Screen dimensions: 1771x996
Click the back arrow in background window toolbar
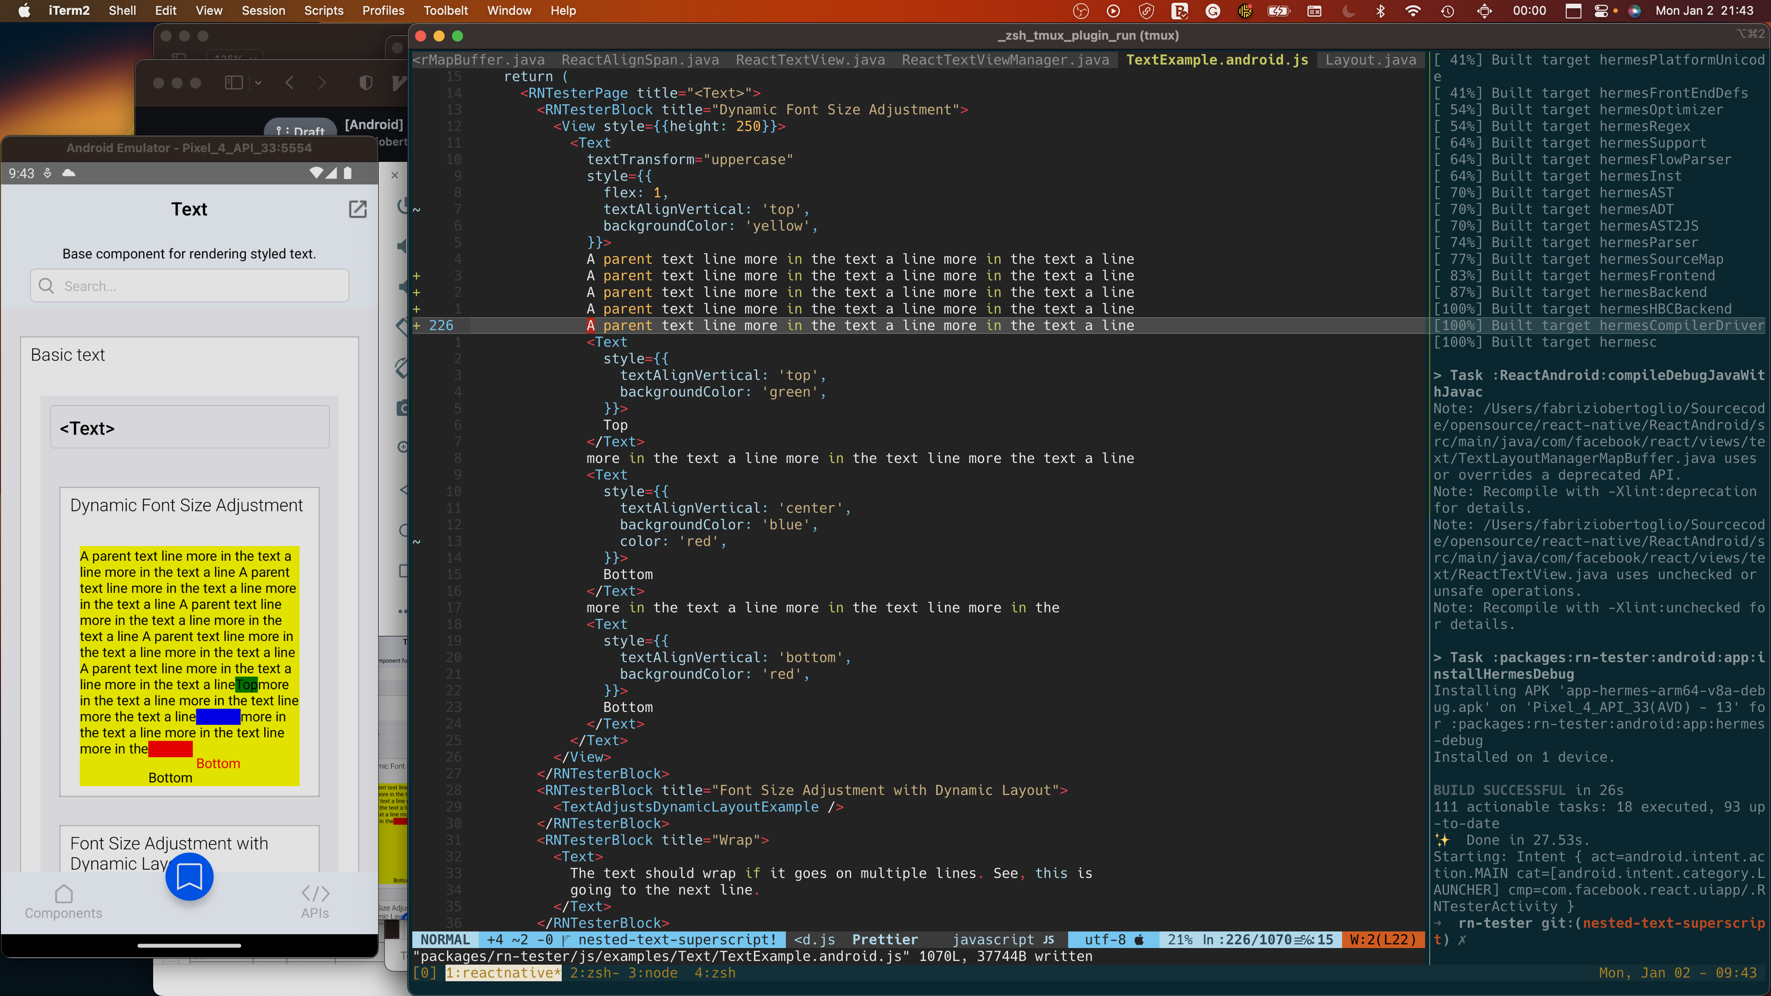(290, 83)
